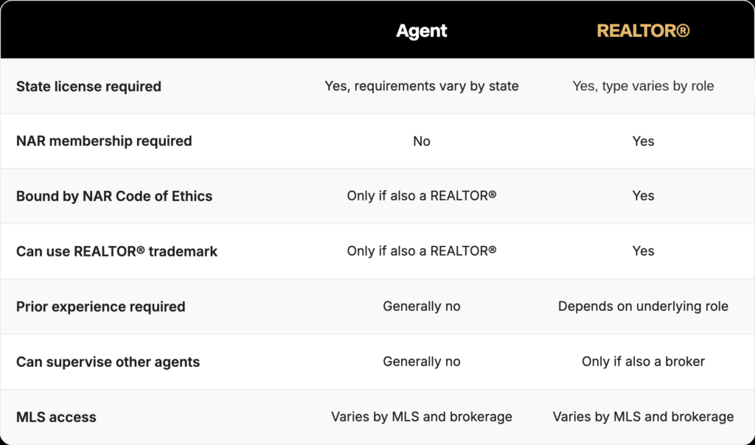Click Yes cell for Bound by NAR Code
Viewport: 755px width, 445px height.
coord(643,196)
